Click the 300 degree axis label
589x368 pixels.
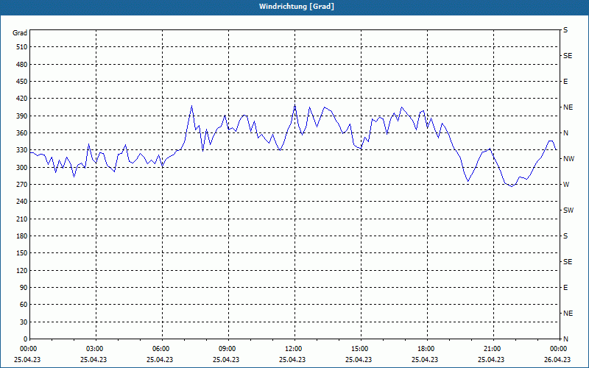pos(21,168)
